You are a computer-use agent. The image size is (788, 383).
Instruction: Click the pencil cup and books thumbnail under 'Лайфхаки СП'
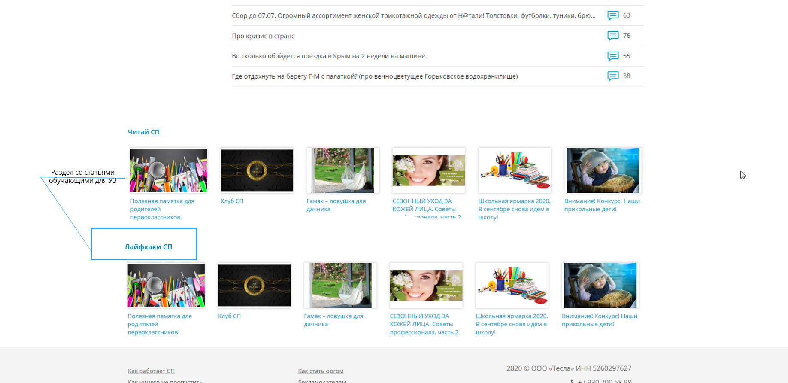click(512, 286)
